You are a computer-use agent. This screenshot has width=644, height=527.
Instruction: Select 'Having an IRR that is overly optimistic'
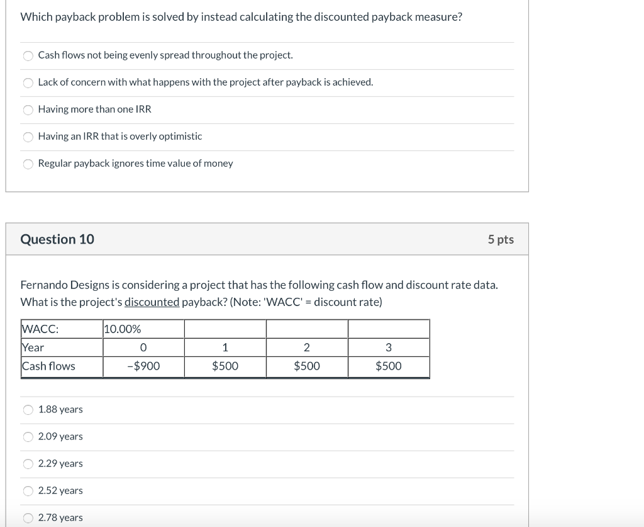(x=28, y=137)
